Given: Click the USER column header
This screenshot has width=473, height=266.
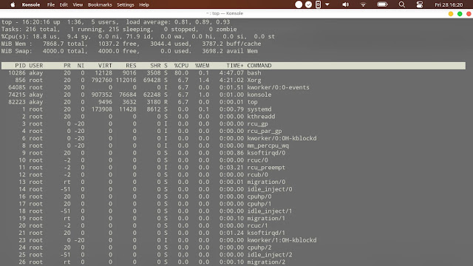Looking at the screenshot, I should (x=36, y=66).
